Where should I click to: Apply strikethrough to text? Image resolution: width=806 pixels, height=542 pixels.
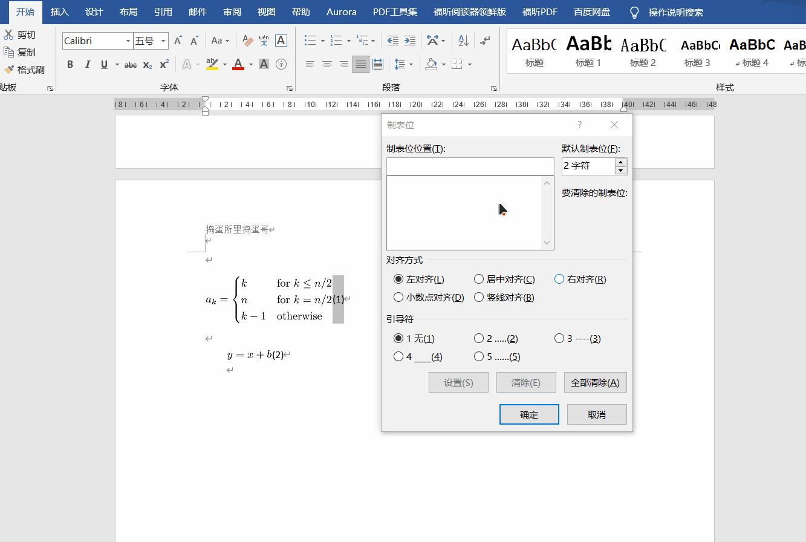coord(131,64)
